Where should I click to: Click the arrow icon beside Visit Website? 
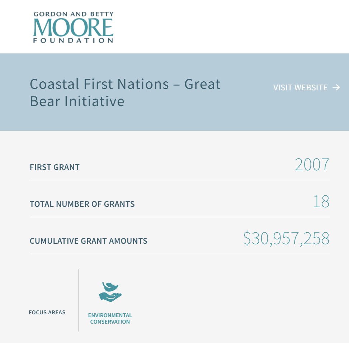point(336,87)
